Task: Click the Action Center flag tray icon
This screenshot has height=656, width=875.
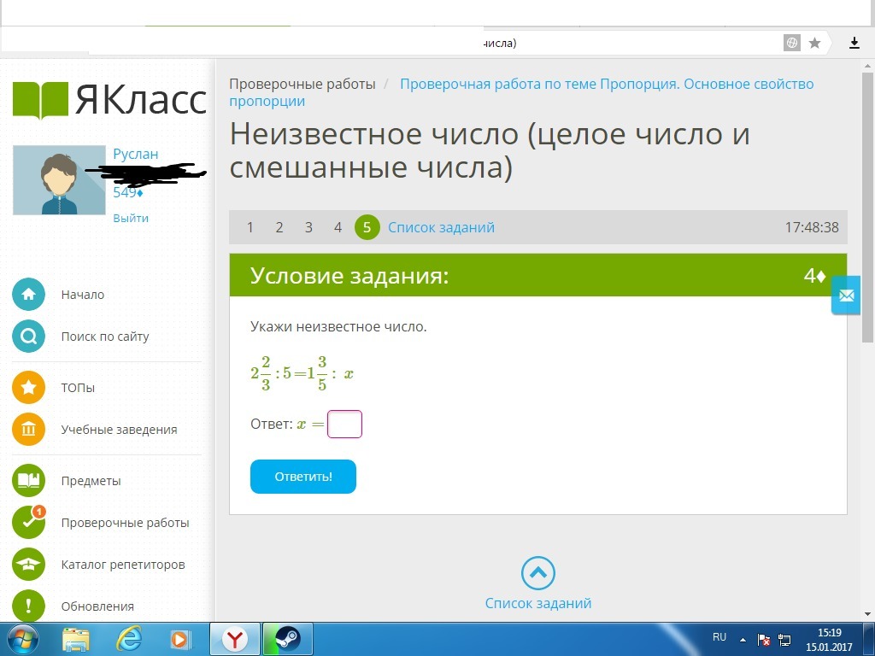Action: (x=763, y=640)
